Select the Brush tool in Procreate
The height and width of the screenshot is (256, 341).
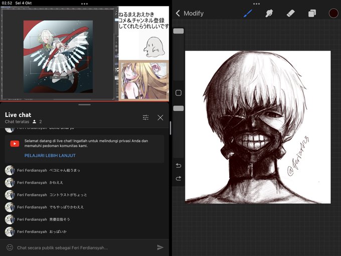(x=248, y=13)
